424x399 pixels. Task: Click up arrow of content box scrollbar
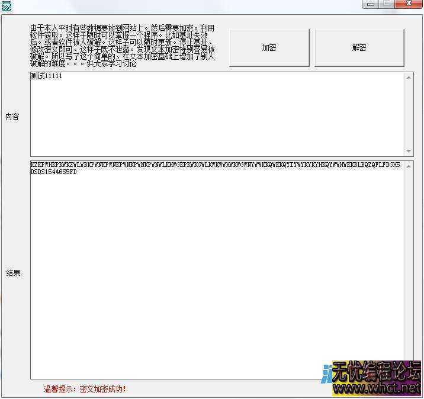point(409,77)
